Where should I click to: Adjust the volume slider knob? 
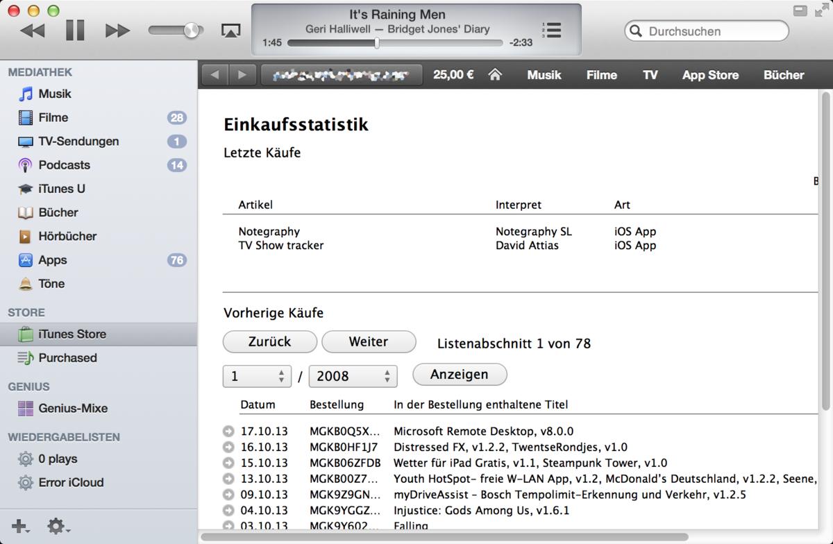coord(192,31)
